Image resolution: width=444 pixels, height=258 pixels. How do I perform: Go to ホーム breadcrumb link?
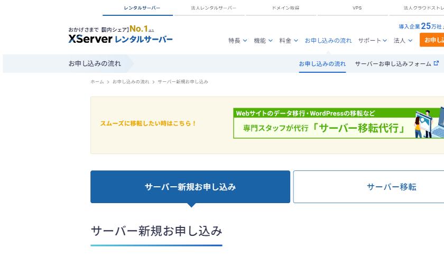point(97,82)
